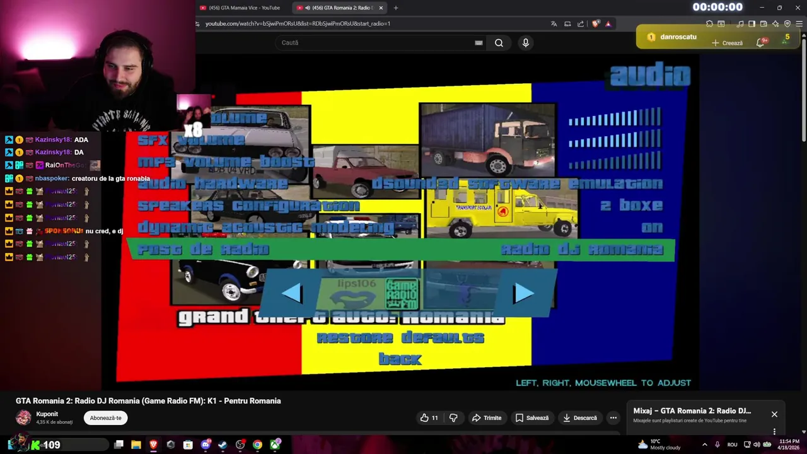This screenshot has width=807, height=454.
Task: Click the Game Radio FM station logo
Action: [402, 294]
